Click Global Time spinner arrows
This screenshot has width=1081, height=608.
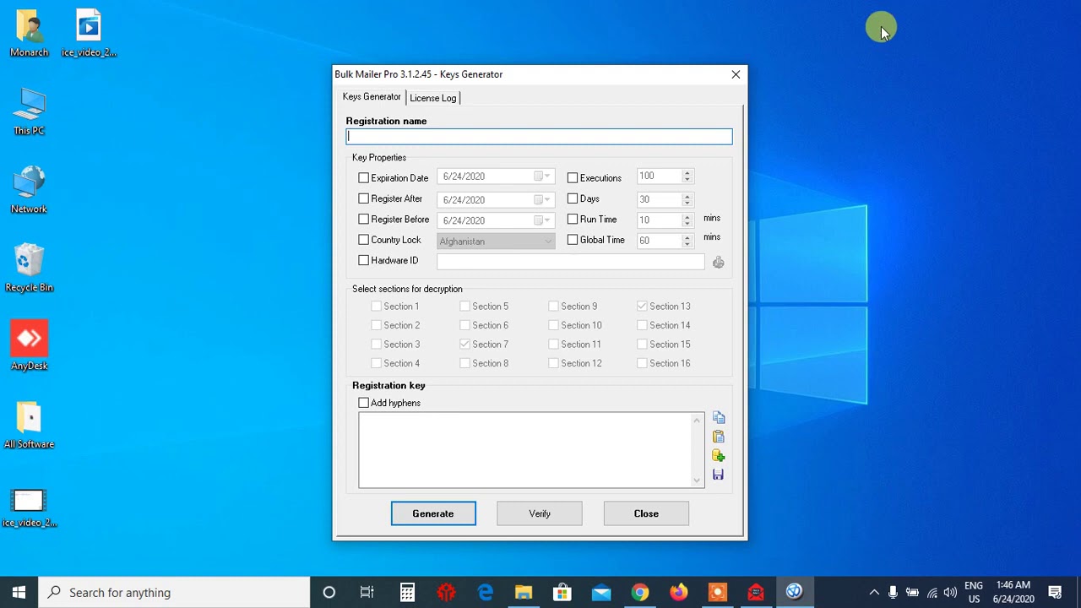point(687,241)
